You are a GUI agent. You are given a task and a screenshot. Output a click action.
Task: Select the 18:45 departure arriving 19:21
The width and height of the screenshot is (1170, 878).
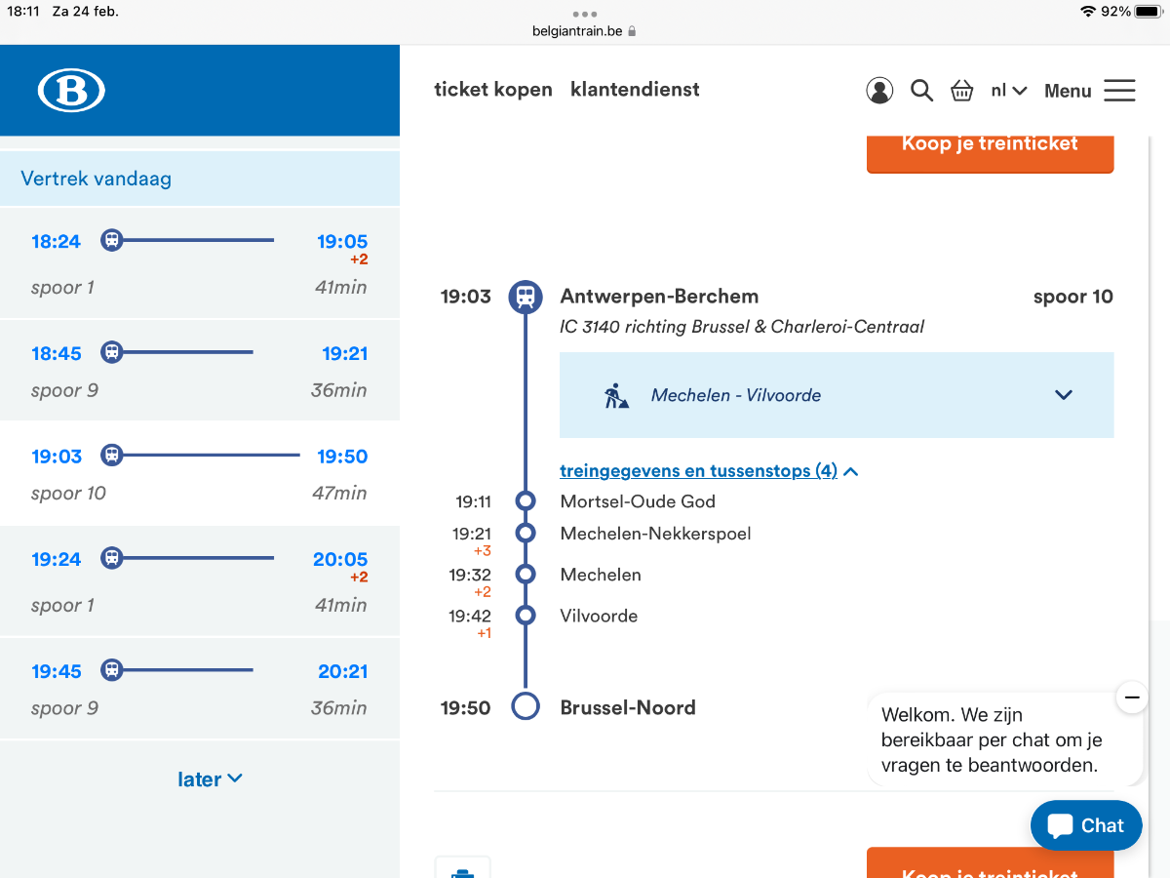(x=199, y=371)
